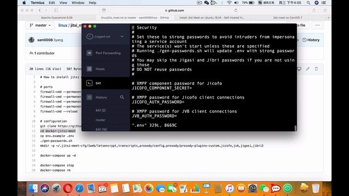Open the master branch dropdown

[x=40, y=26]
